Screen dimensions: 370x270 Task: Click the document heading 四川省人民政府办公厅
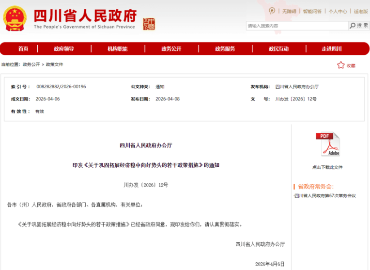pyautogui.click(x=146, y=145)
